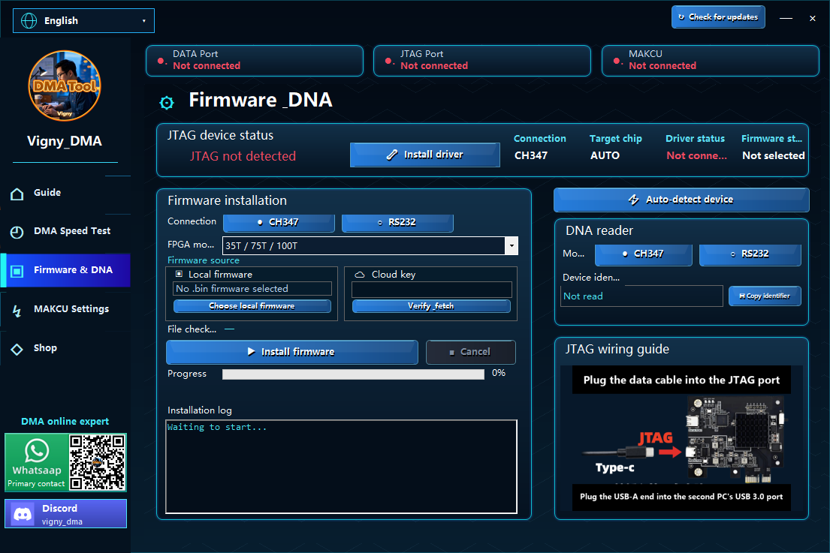830x553 pixels.
Task: Click the No .bin firmware selected field
Action: (x=252, y=289)
